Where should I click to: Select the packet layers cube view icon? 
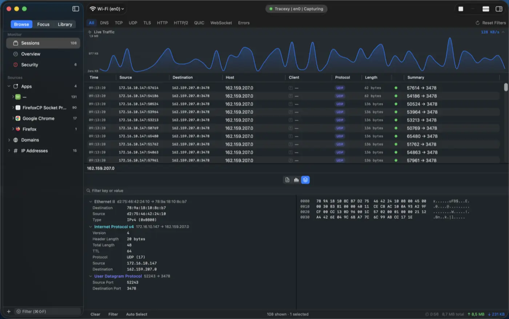[305, 180]
